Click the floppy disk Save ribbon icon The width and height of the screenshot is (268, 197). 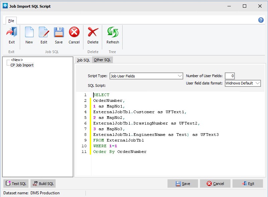tap(59, 32)
